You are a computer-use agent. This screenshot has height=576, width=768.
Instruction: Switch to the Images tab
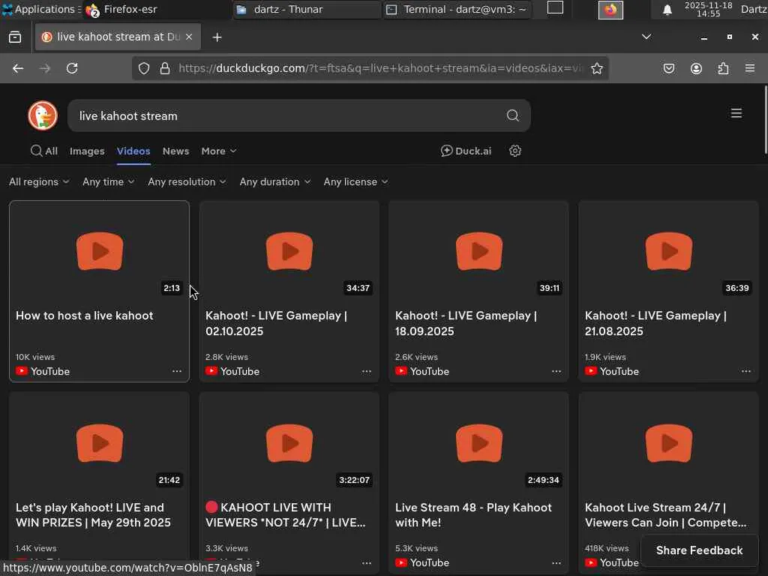point(87,151)
